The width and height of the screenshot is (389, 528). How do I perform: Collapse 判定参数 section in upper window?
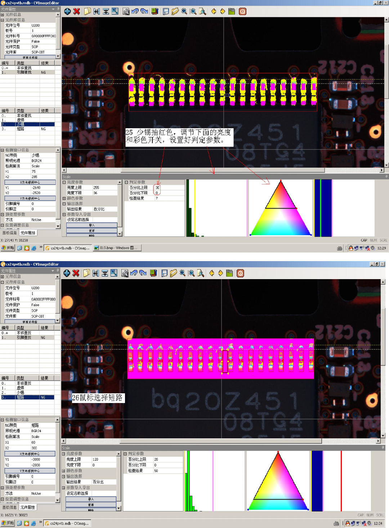(126, 182)
